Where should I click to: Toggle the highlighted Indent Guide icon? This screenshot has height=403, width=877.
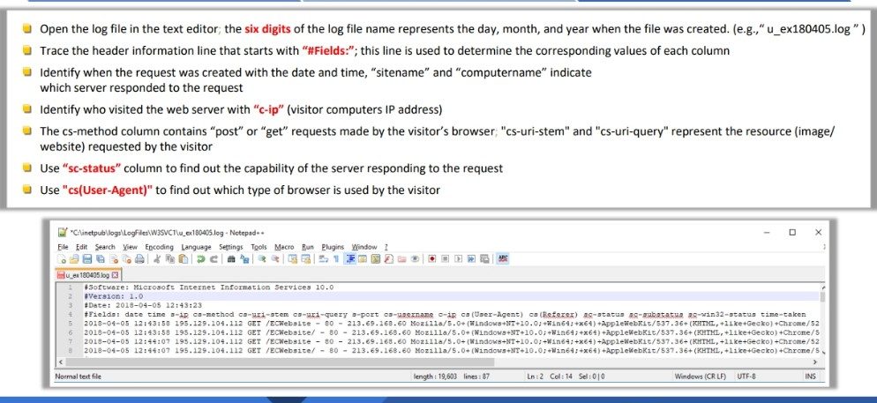[x=350, y=258]
